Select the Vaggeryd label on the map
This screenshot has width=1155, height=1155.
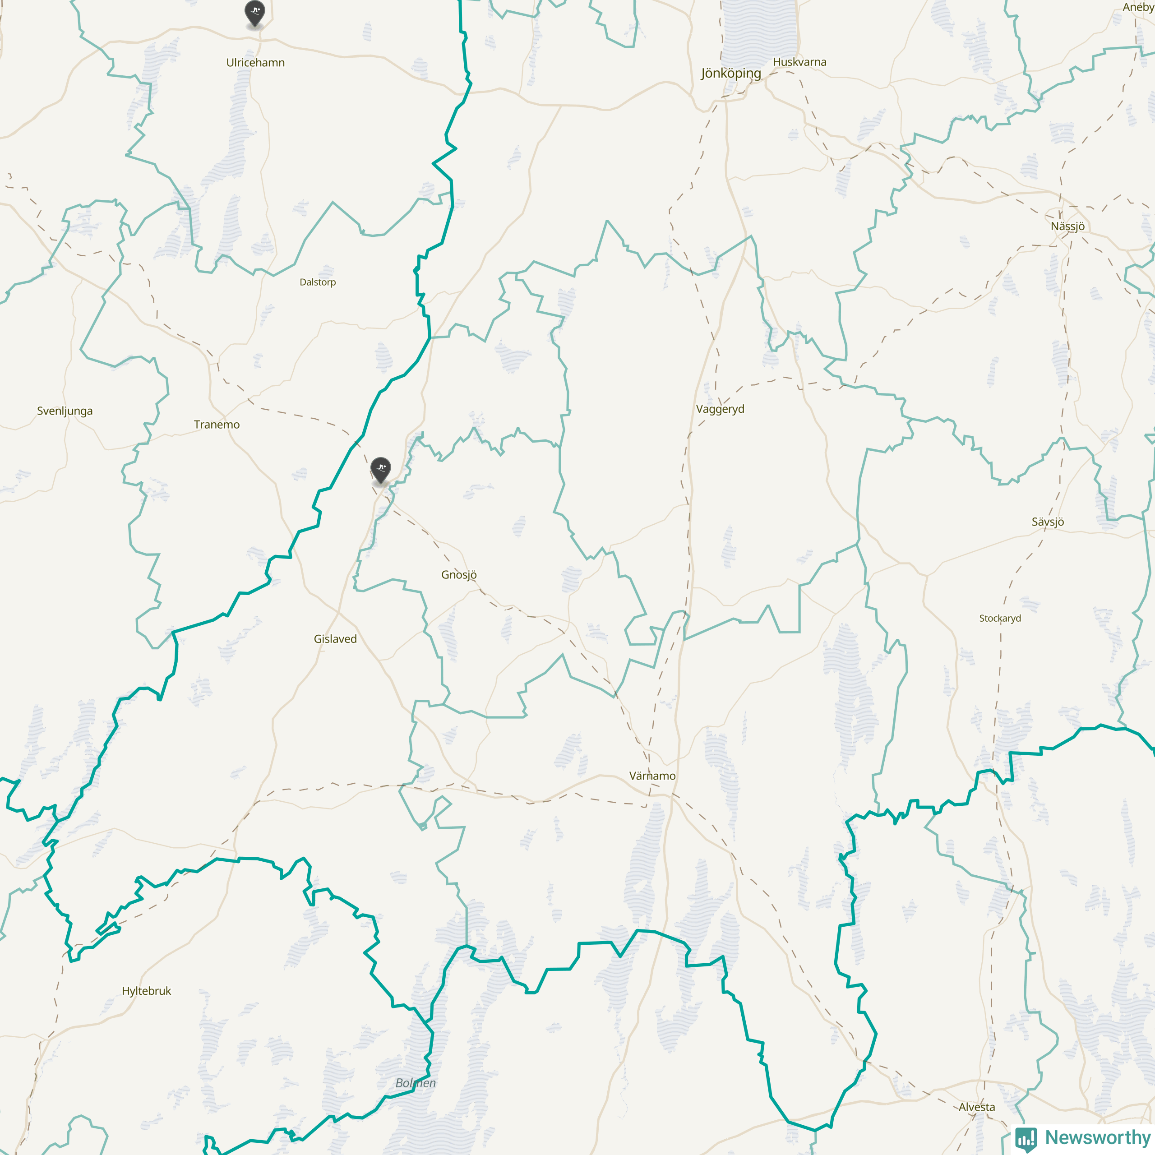720,409
